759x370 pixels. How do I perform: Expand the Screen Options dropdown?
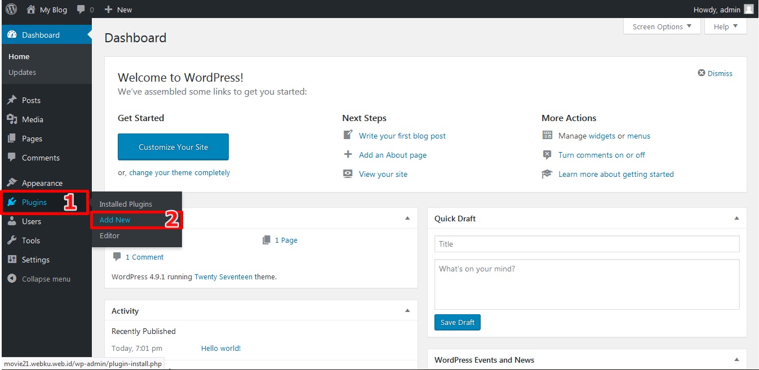coord(662,26)
